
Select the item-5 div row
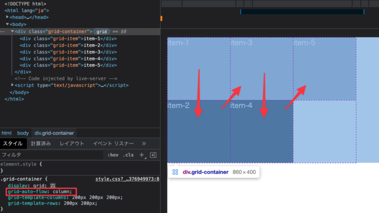point(68,65)
